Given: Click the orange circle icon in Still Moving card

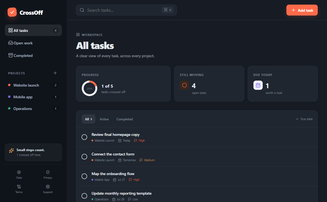Looking at the screenshot, I should 184,85.
